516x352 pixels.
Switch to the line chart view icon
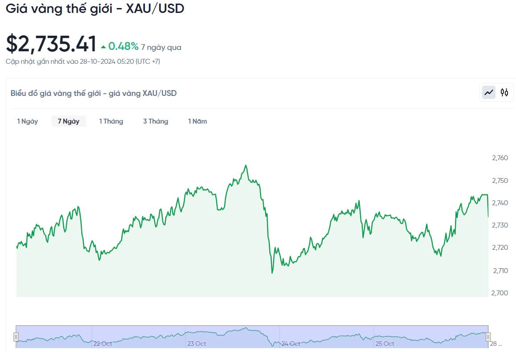click(x=489, y=92)
